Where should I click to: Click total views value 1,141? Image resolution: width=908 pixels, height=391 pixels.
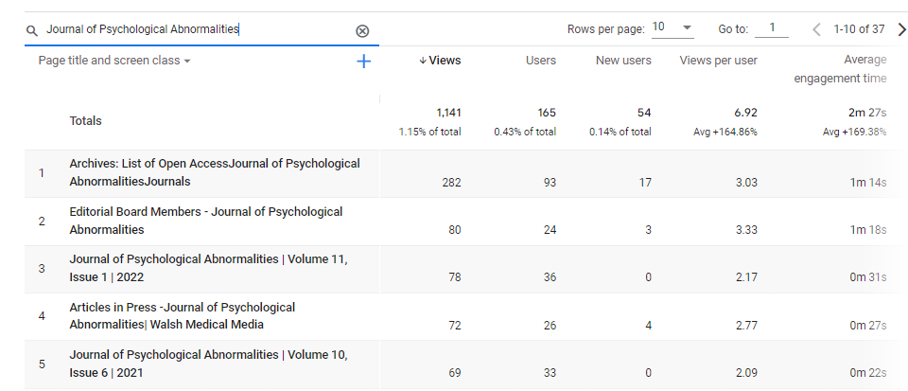[448, 113]
